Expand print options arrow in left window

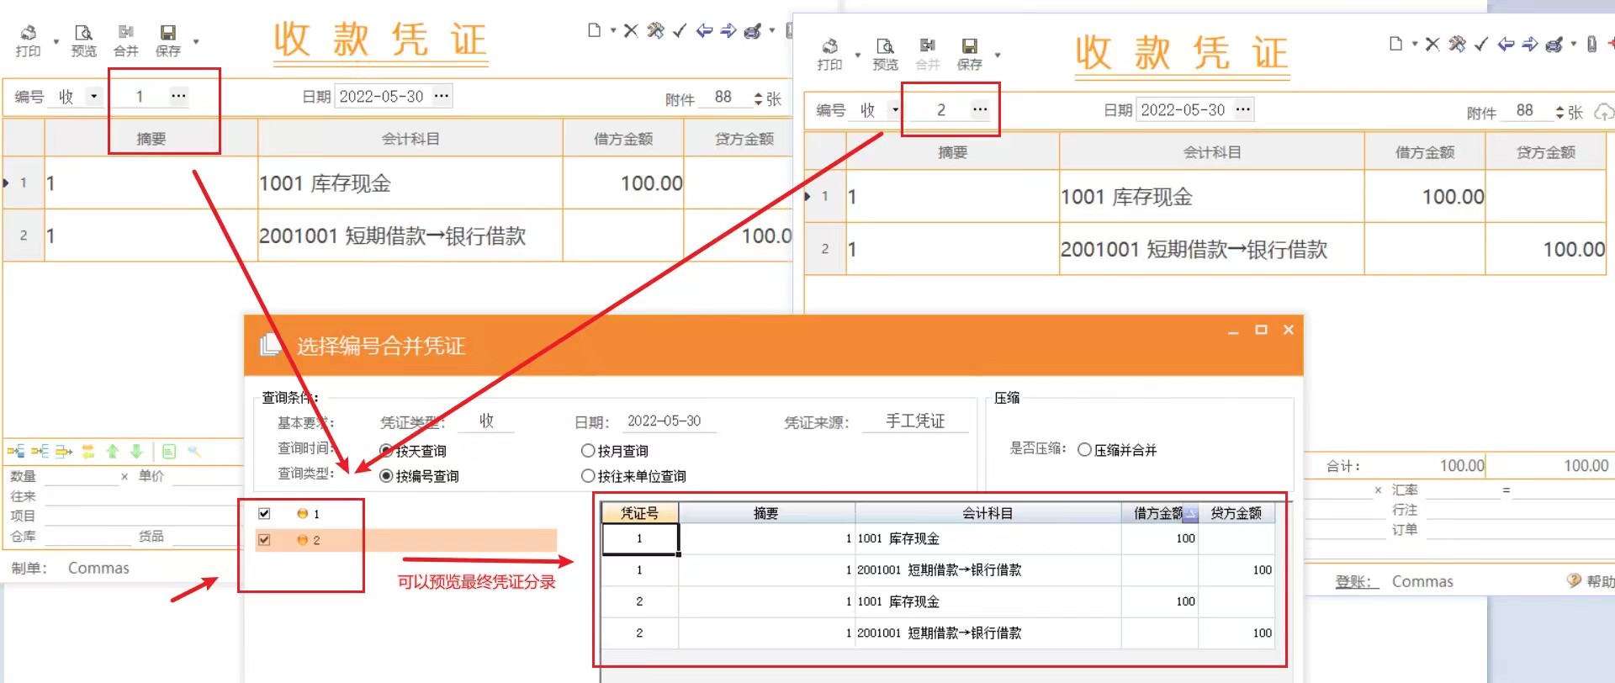click(56, 41)
